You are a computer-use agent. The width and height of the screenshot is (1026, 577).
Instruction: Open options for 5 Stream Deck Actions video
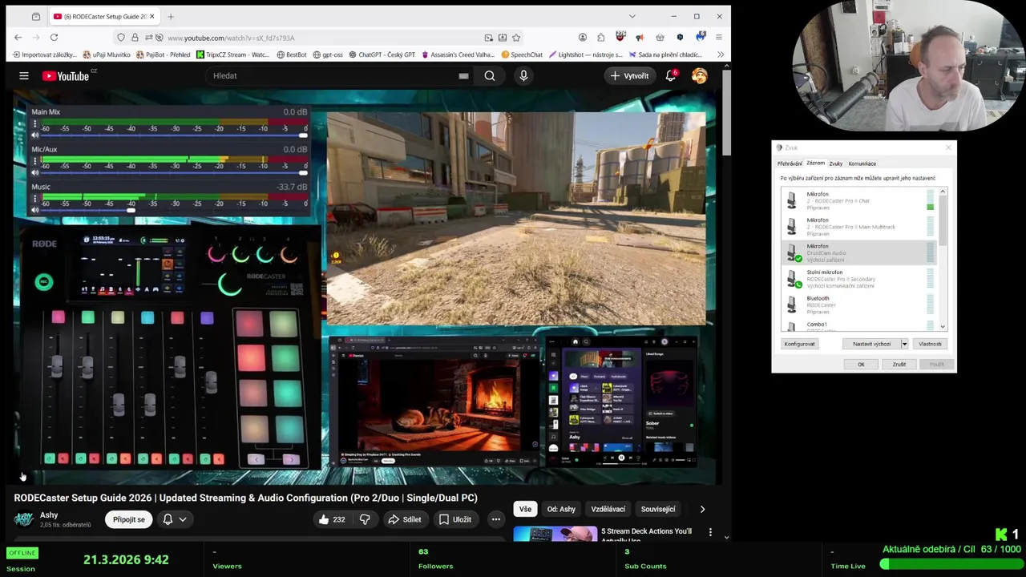[x=710, y=531]
